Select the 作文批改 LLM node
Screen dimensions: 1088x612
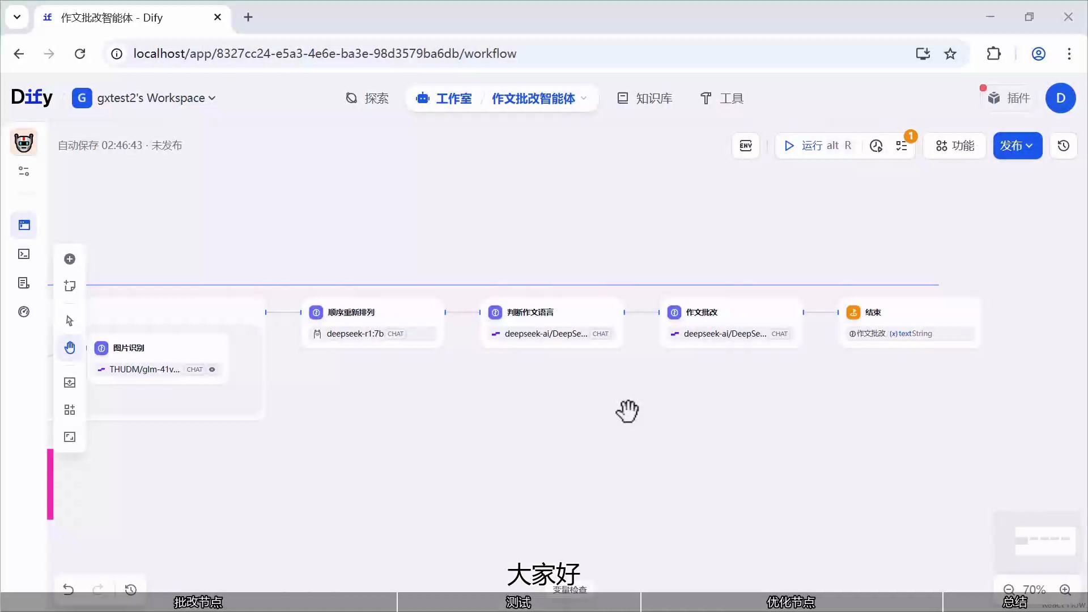click(731, 322)
